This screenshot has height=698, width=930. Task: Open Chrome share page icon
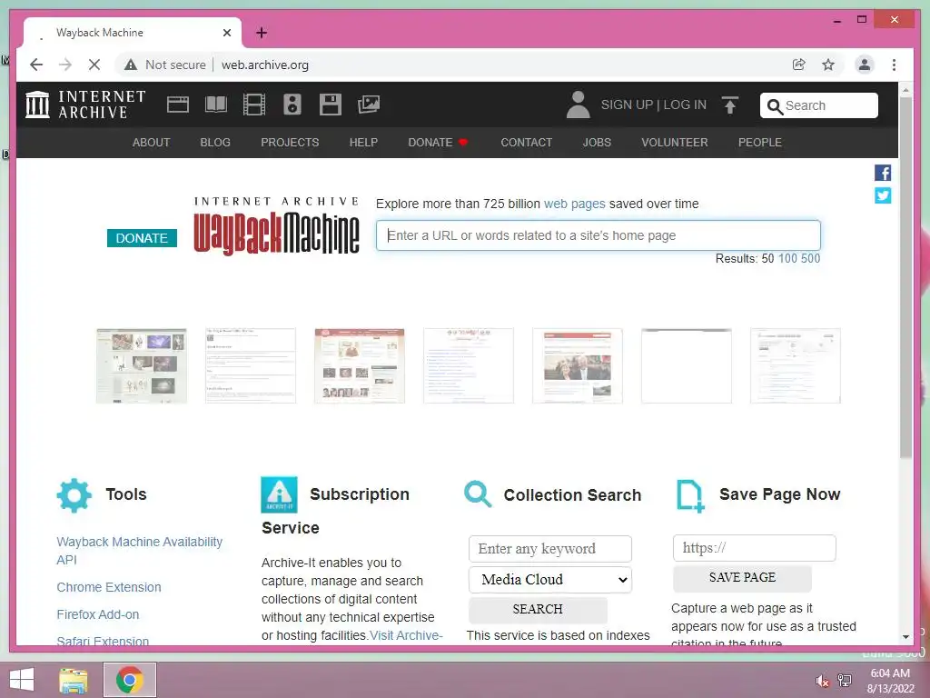pyautogui.click(x=799, y=65)
